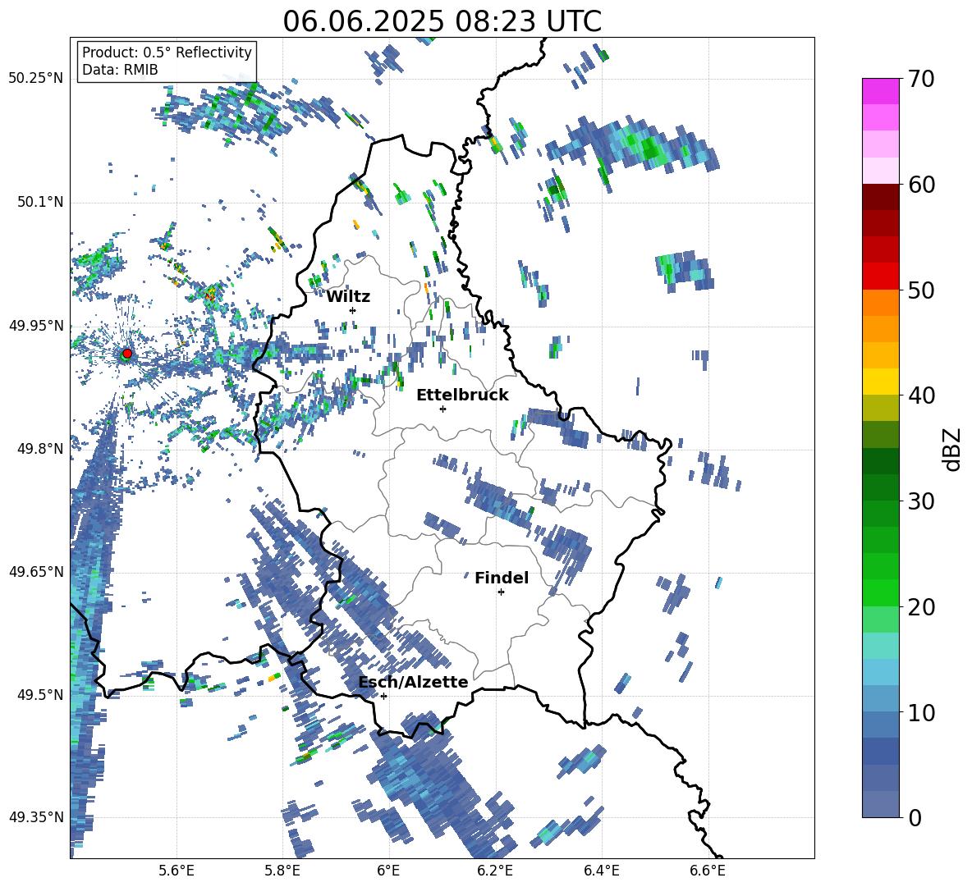This screenshot has width=972, height=887.
Task: Click the Product: 0.5° Reflectivity text
Action: [167, 53]
